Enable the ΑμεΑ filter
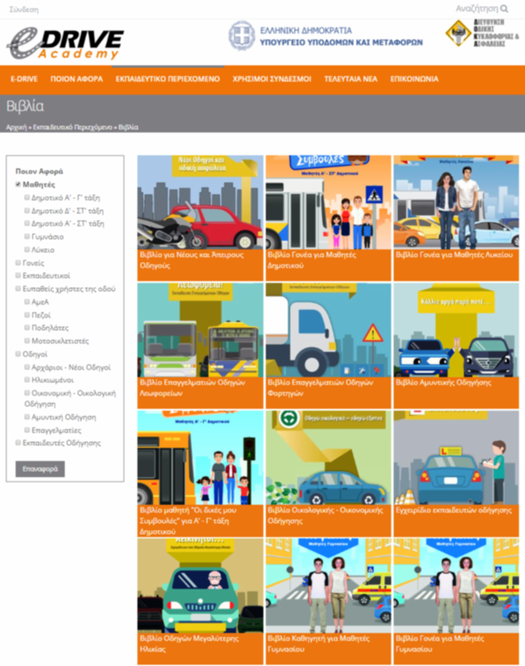Screen dimensions: 525x666 (x=27, y=302)
